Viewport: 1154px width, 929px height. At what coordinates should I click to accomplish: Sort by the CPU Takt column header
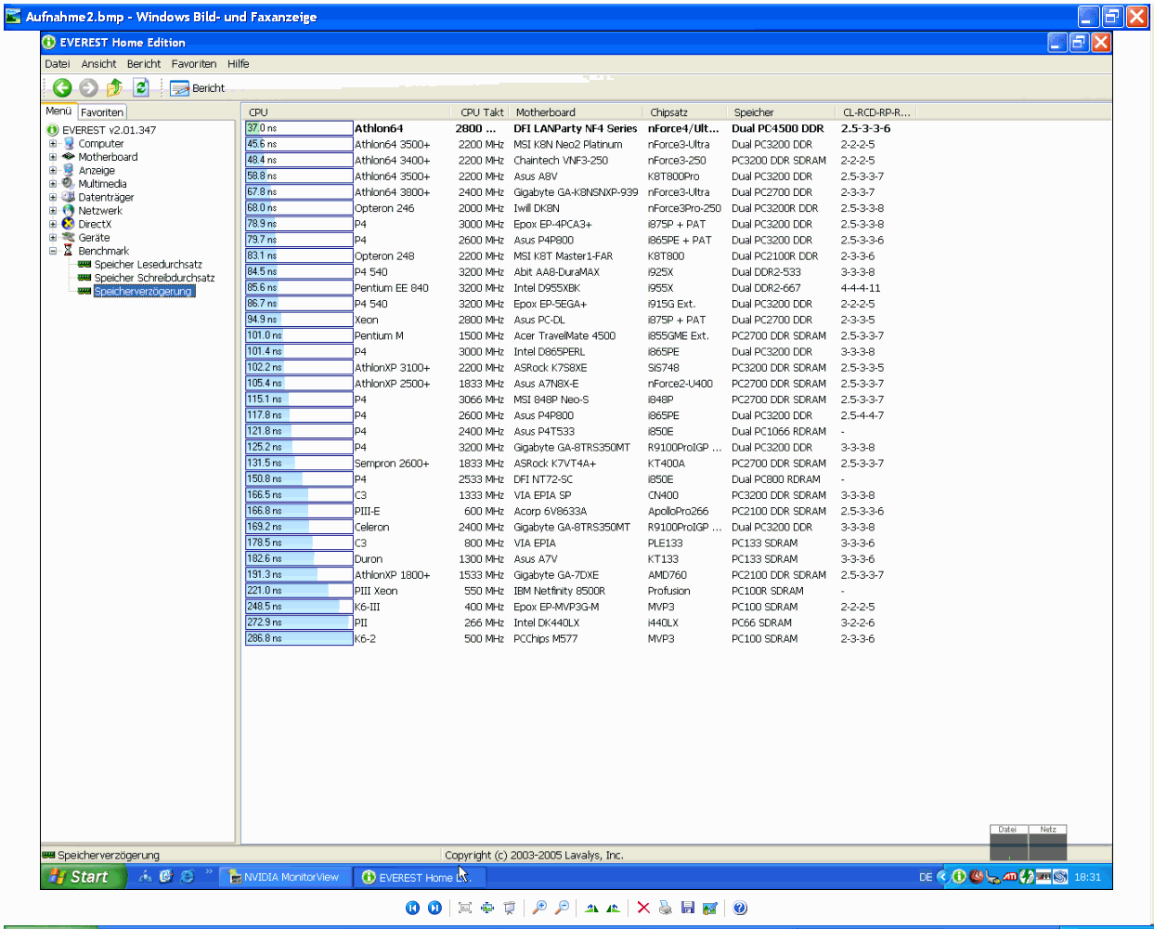tap(481, 112)
